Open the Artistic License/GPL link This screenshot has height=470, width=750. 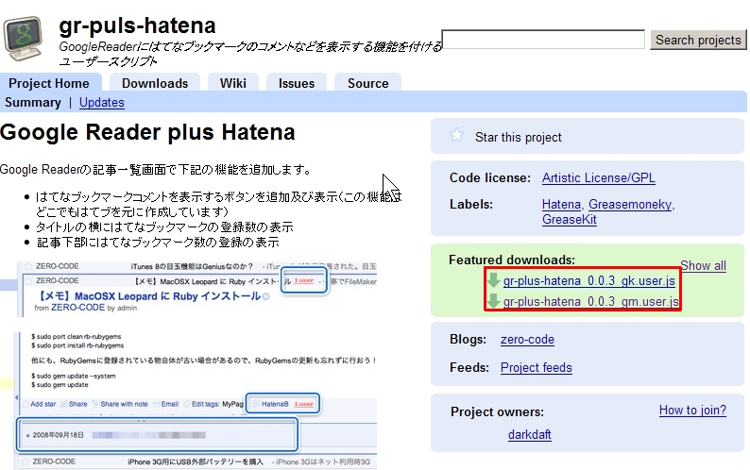click(x=598, y=177)
